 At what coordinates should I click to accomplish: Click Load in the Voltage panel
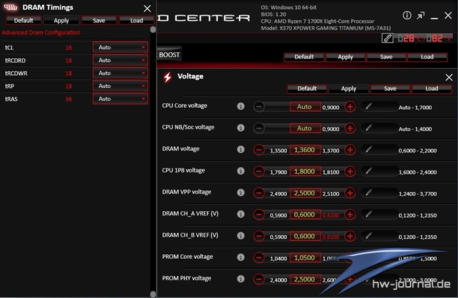pos(432,88)
